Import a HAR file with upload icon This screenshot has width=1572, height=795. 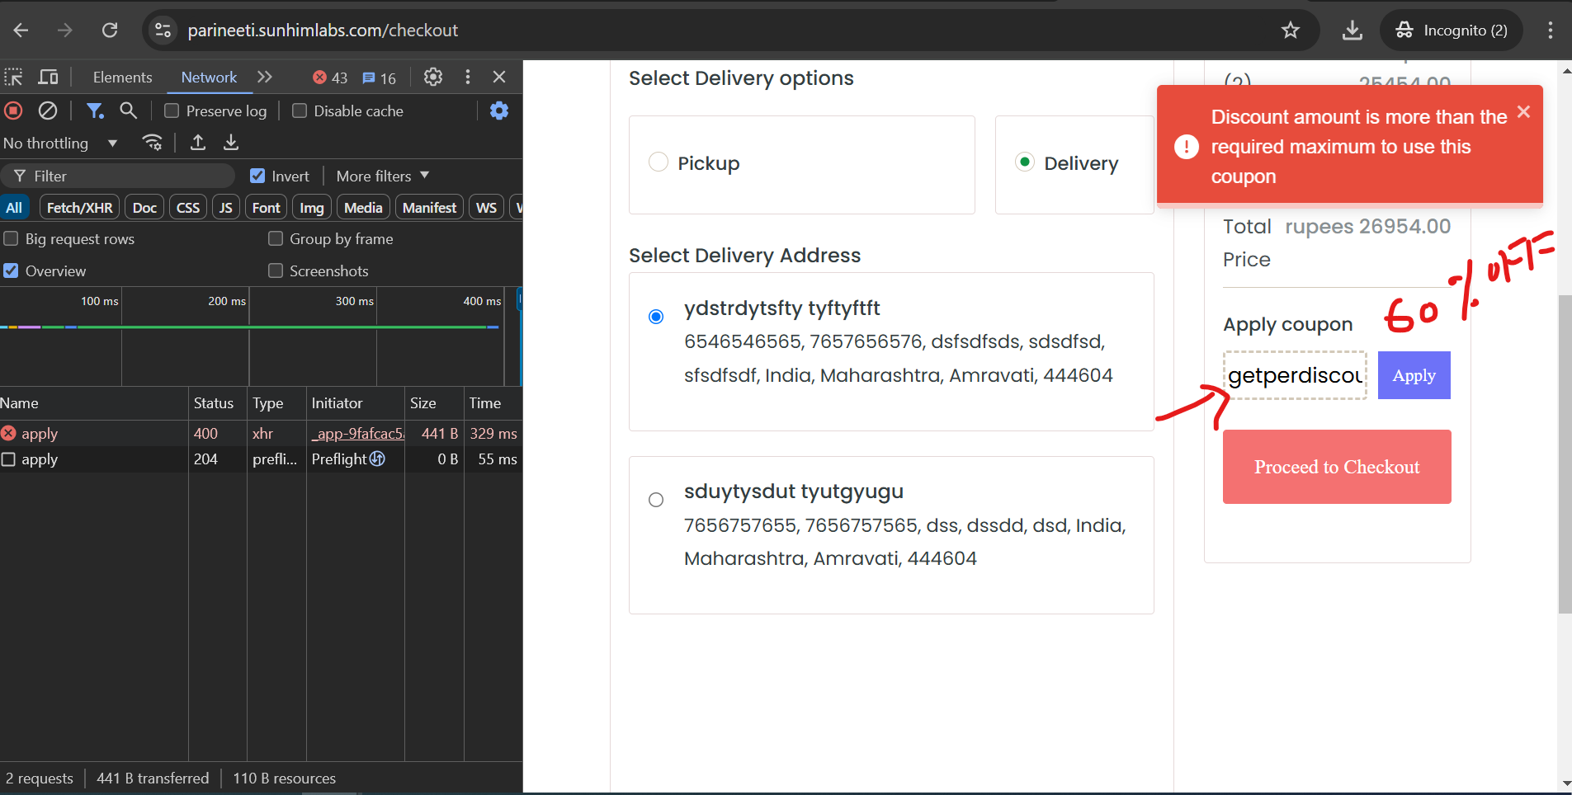[198, 143]
